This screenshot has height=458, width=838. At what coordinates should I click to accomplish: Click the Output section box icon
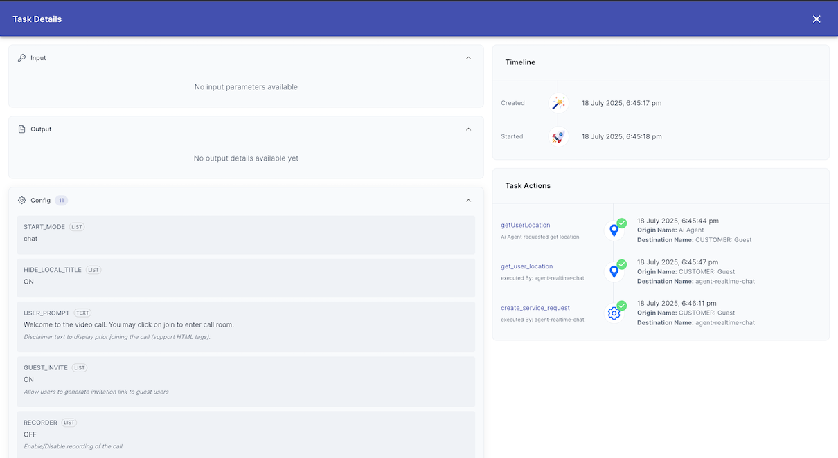[21, 129]
